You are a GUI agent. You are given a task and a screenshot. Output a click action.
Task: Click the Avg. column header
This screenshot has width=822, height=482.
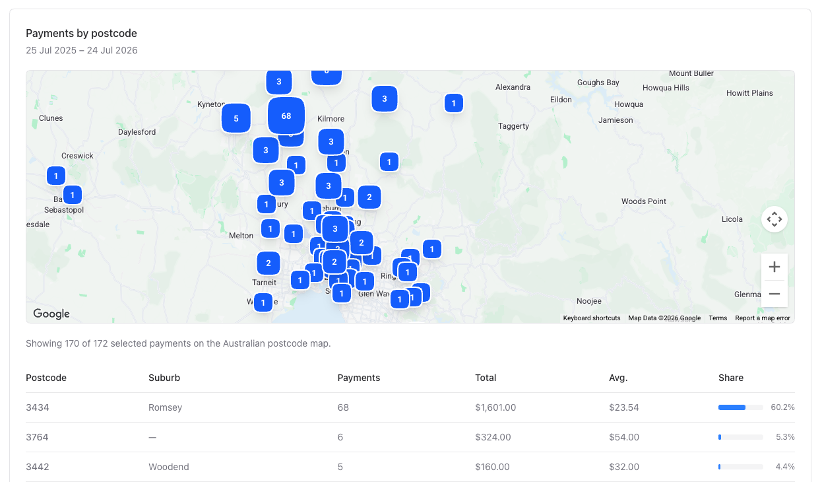(619, 378)
